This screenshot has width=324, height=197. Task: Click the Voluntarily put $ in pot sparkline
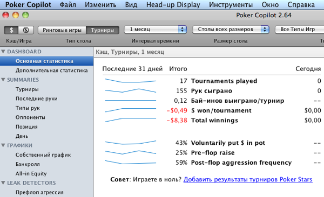pos(131,143)
